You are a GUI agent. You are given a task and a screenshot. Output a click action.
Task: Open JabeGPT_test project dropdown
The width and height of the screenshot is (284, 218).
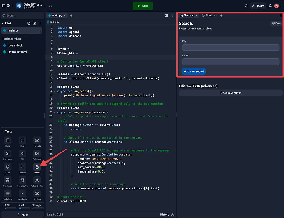(x=45, y=6)
